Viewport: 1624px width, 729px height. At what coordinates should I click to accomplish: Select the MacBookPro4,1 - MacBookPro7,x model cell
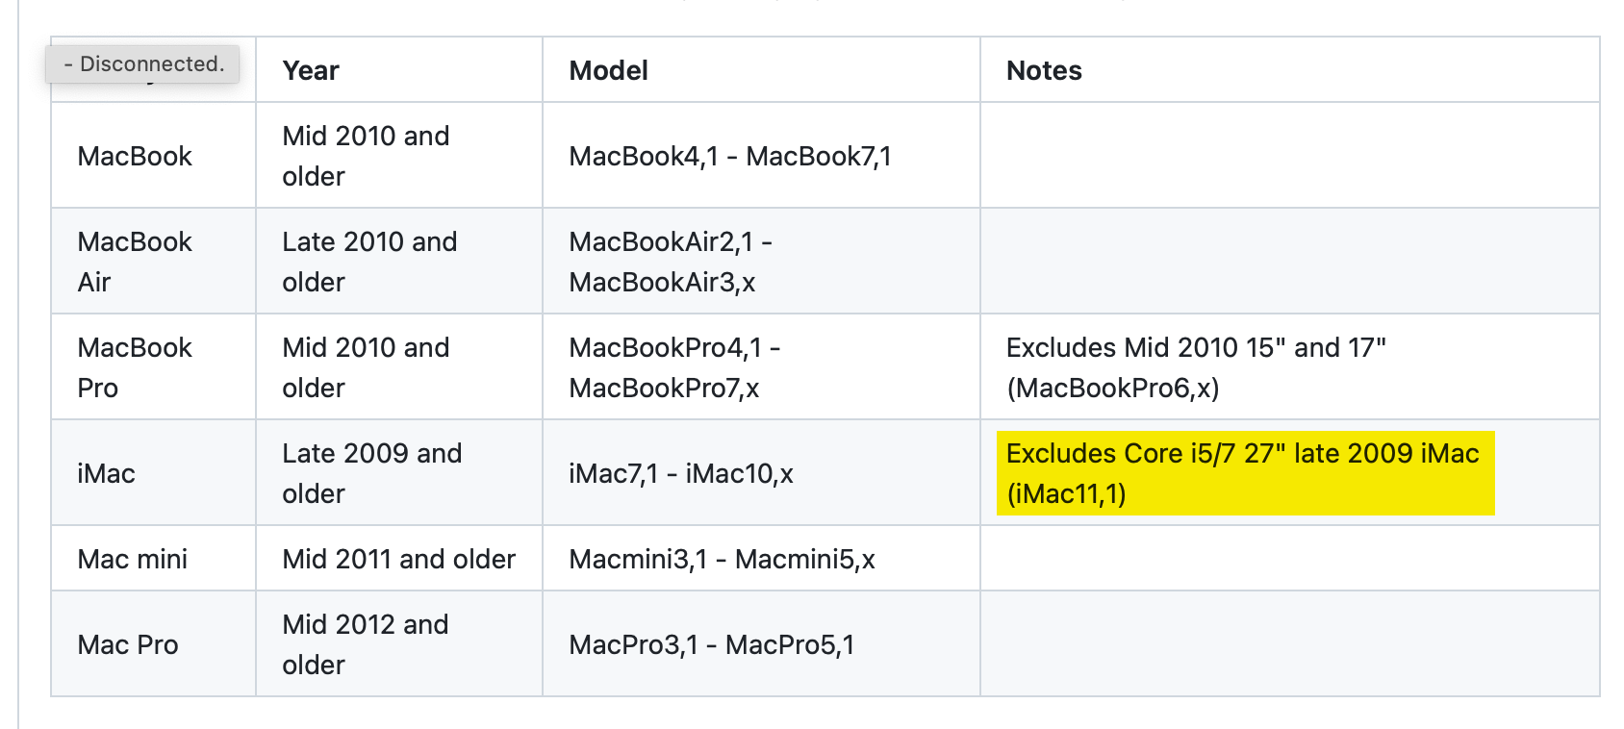point(674,367)
